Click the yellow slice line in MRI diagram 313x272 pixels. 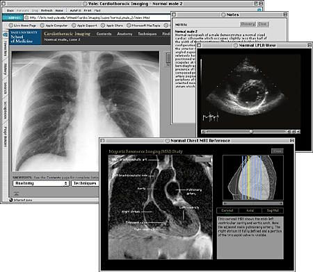click(x=249, y=177)
